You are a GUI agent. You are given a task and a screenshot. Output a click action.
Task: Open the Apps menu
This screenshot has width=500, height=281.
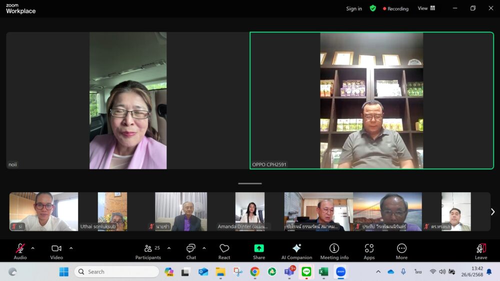369,251
